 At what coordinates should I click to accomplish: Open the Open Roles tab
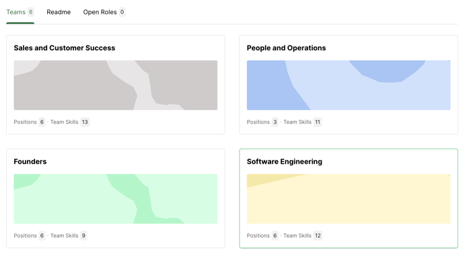point(104,12)
